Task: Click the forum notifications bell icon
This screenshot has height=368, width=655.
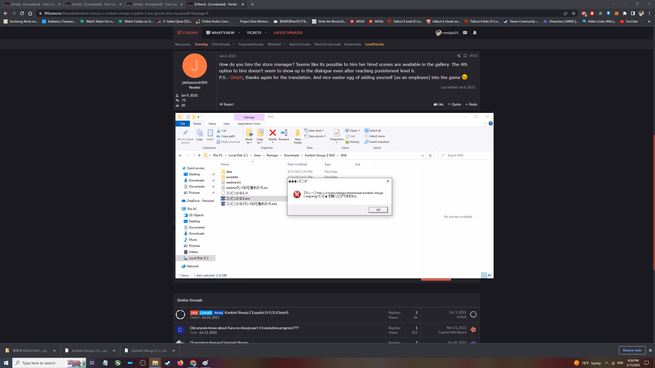Action: pyautogui.click(x=475, y=33)
